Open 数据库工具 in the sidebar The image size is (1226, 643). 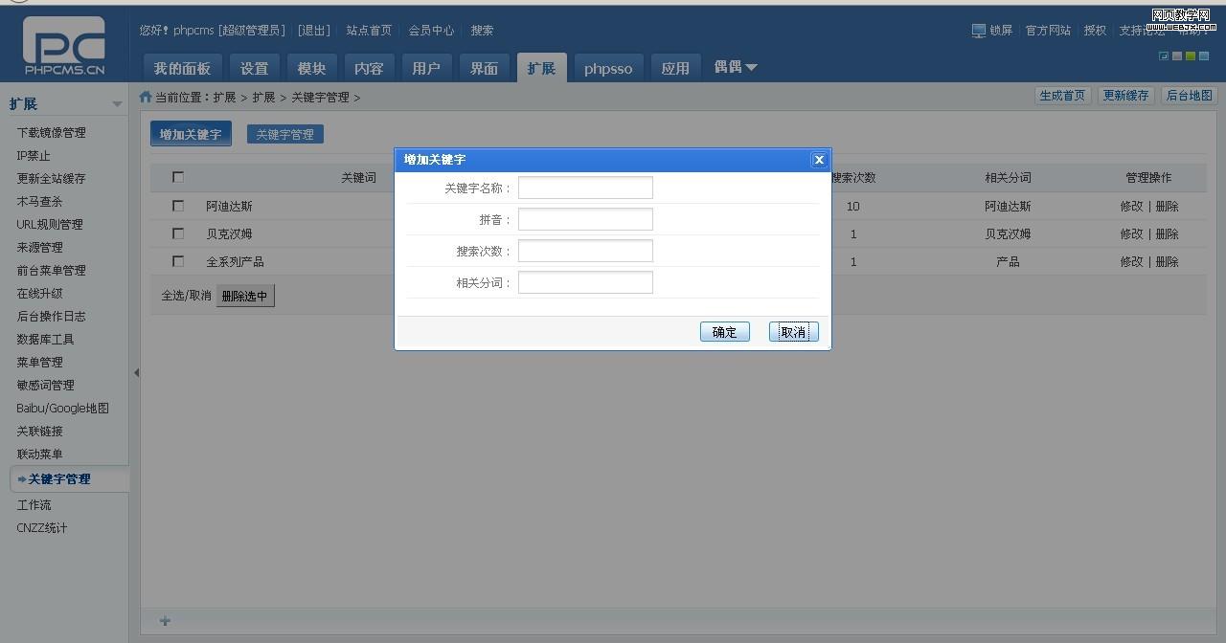(x=45, y=340)
